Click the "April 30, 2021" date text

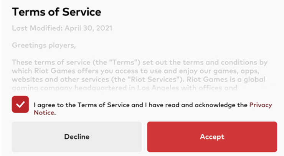click(x=88, y=28)
